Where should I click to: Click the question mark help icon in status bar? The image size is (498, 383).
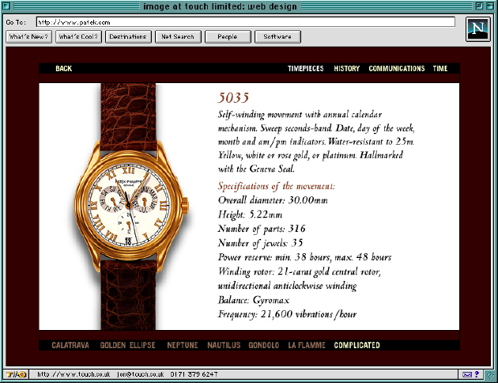(477, 374)
